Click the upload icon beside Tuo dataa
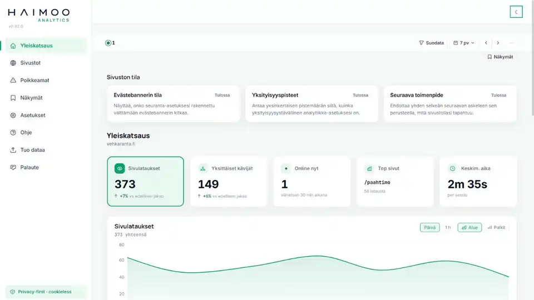This screenshot has height=300, width=534. click(13, 150)
